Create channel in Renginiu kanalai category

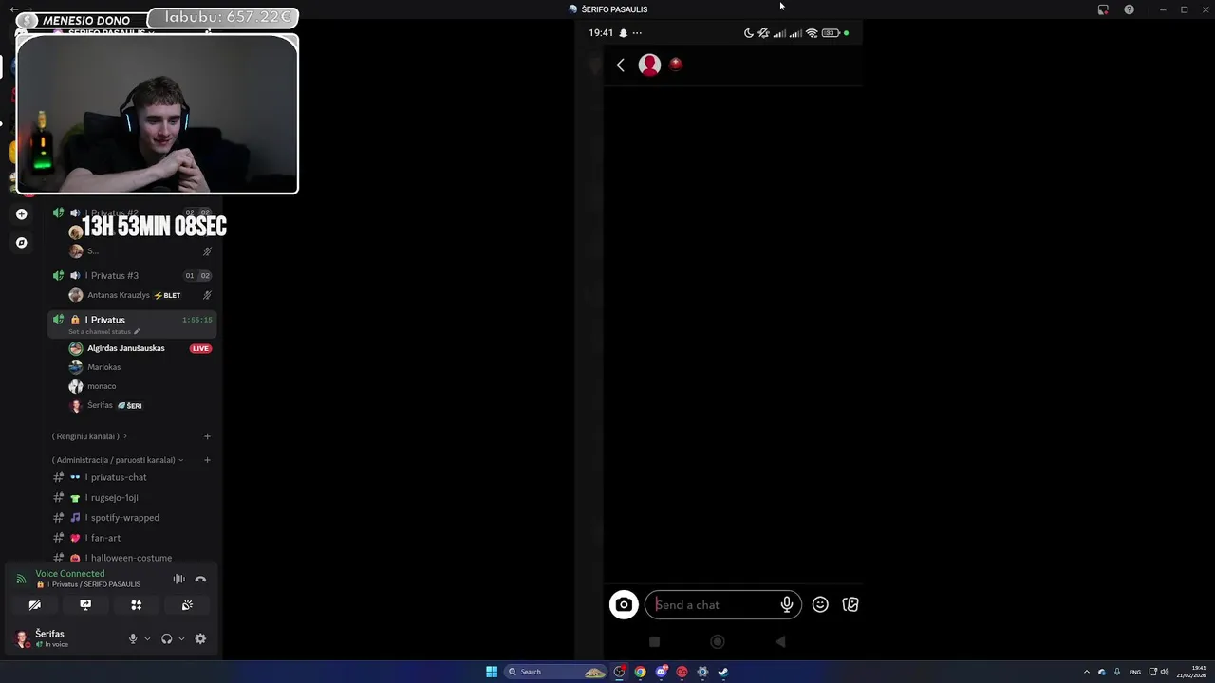[x=207, y=436]
